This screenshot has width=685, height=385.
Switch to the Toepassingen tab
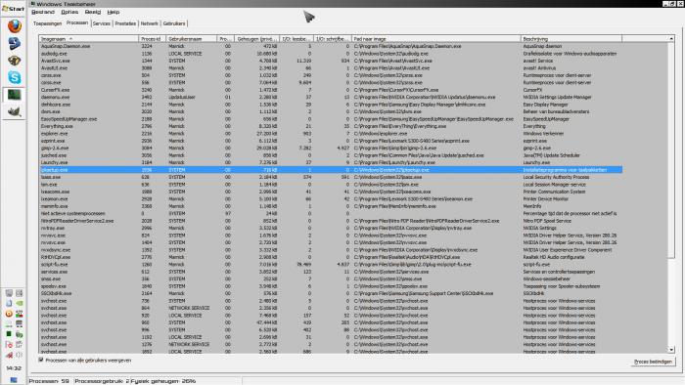pyautogui.click(x=47, y=23)
